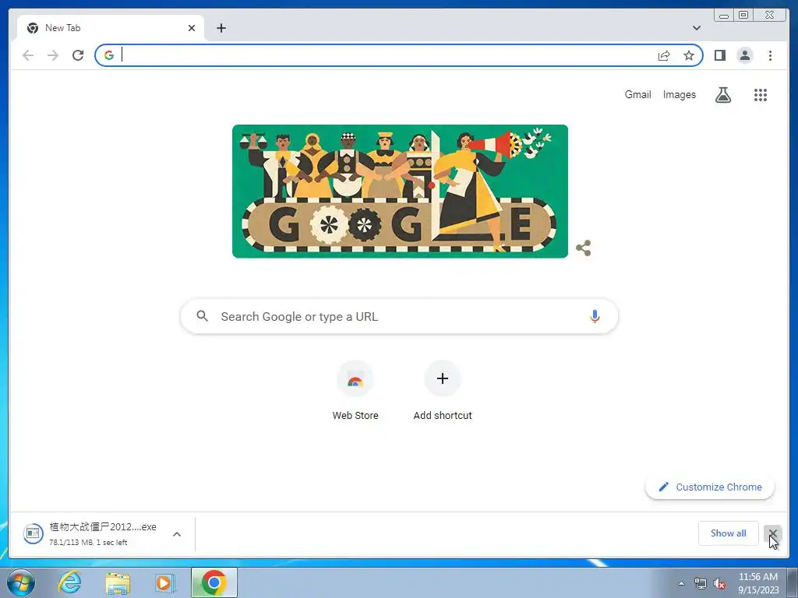
Task: Show all downloads
Action: click(729, 533)
